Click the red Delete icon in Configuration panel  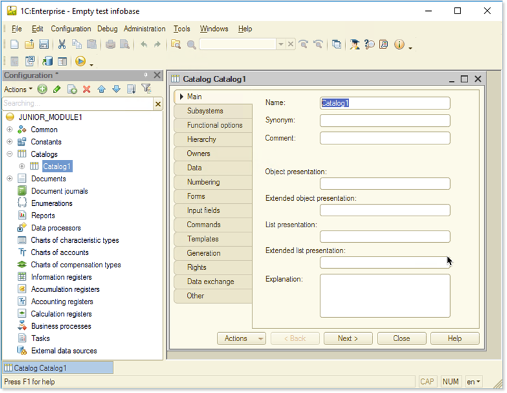click(x=86, y=89)
